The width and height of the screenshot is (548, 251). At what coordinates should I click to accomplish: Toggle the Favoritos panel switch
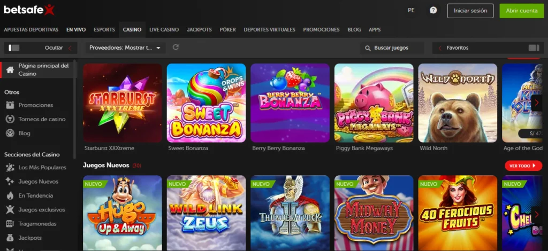(534, 48)
